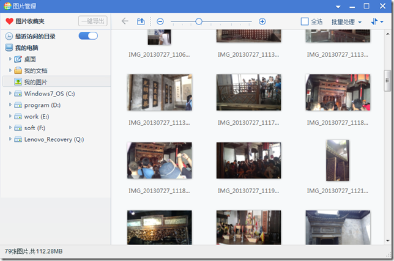
Task: Click the heart icon for 图片收藏夹
Action: pos(9,21)
